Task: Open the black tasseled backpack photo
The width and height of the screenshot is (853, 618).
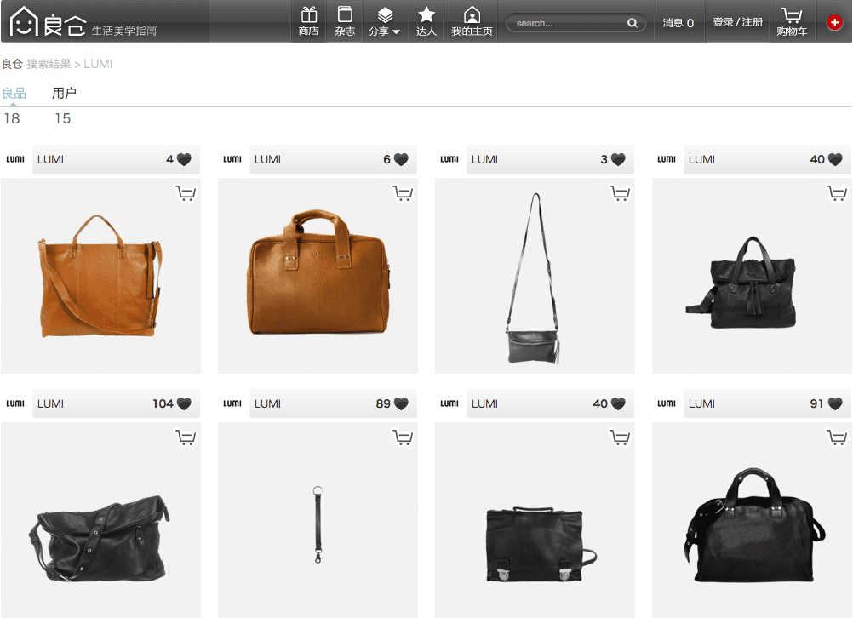Action: pyautogui.click(x=752, y=276)
